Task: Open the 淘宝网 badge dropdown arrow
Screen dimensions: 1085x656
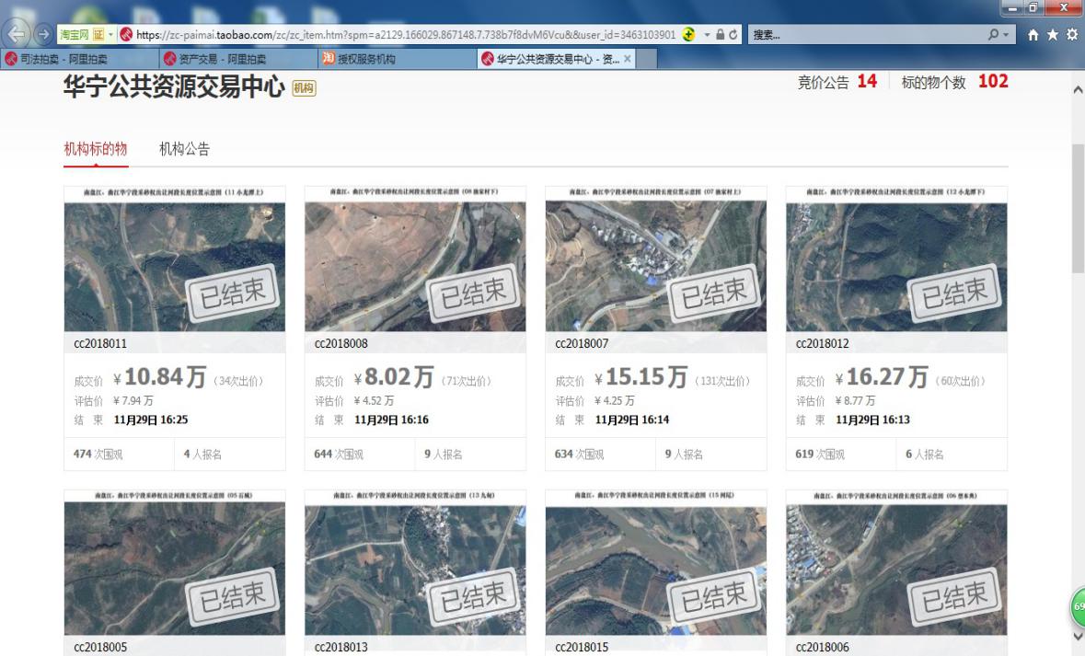Action: coord(110,34)
